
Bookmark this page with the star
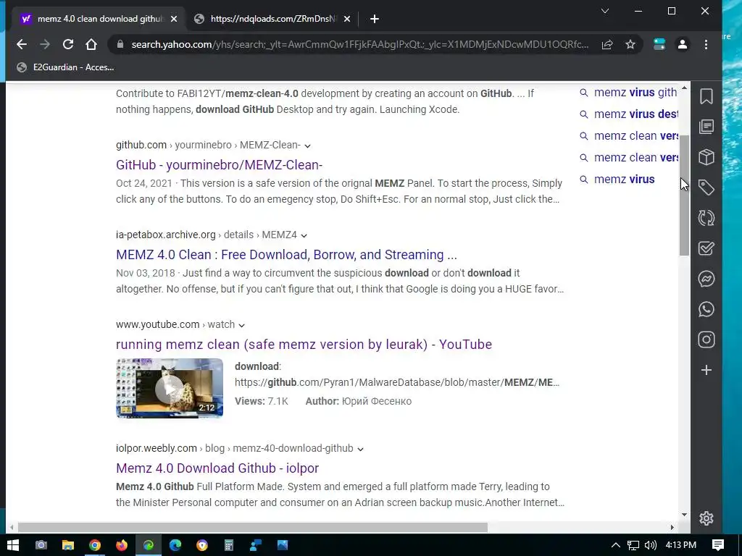(630, 44)
